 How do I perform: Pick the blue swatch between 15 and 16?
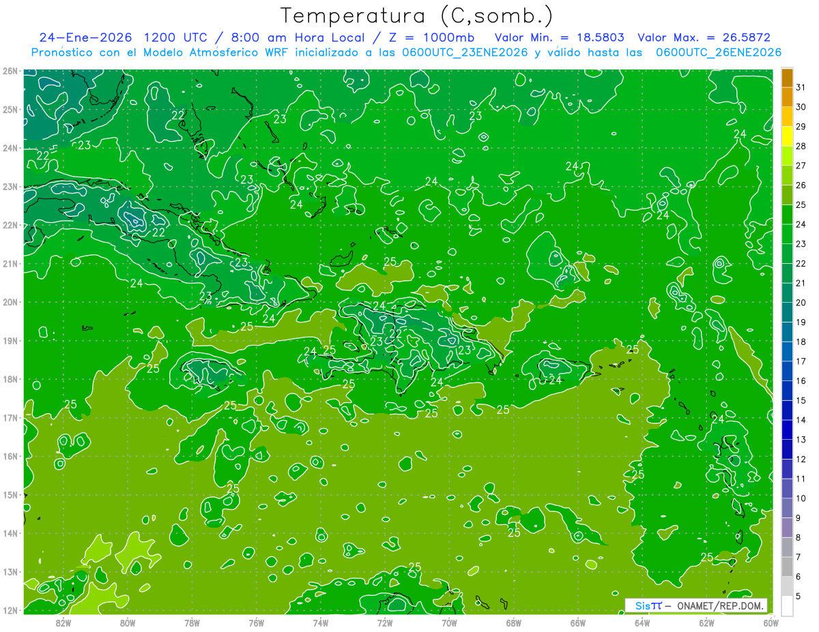(787, 391)
